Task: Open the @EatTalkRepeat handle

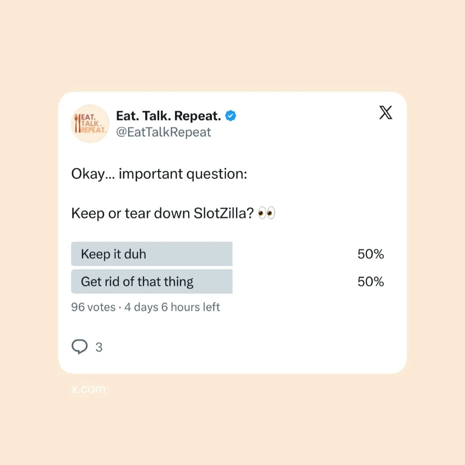Action: [x=163, y=132]
